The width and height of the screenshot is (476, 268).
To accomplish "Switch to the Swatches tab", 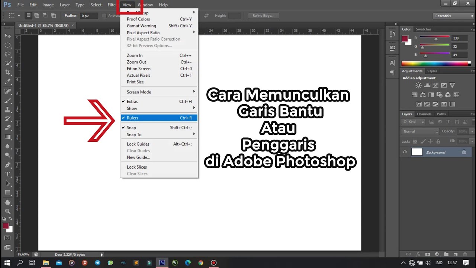I will point(423,29).
